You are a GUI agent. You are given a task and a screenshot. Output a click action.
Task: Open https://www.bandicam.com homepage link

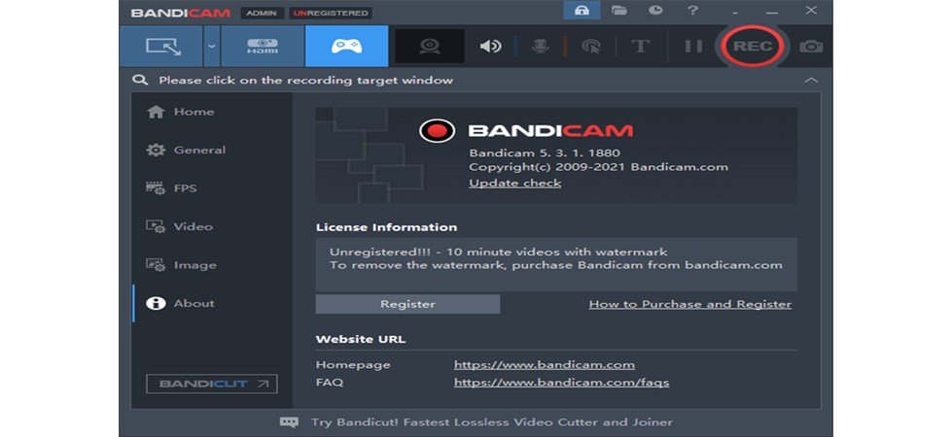tap(544, 365)
